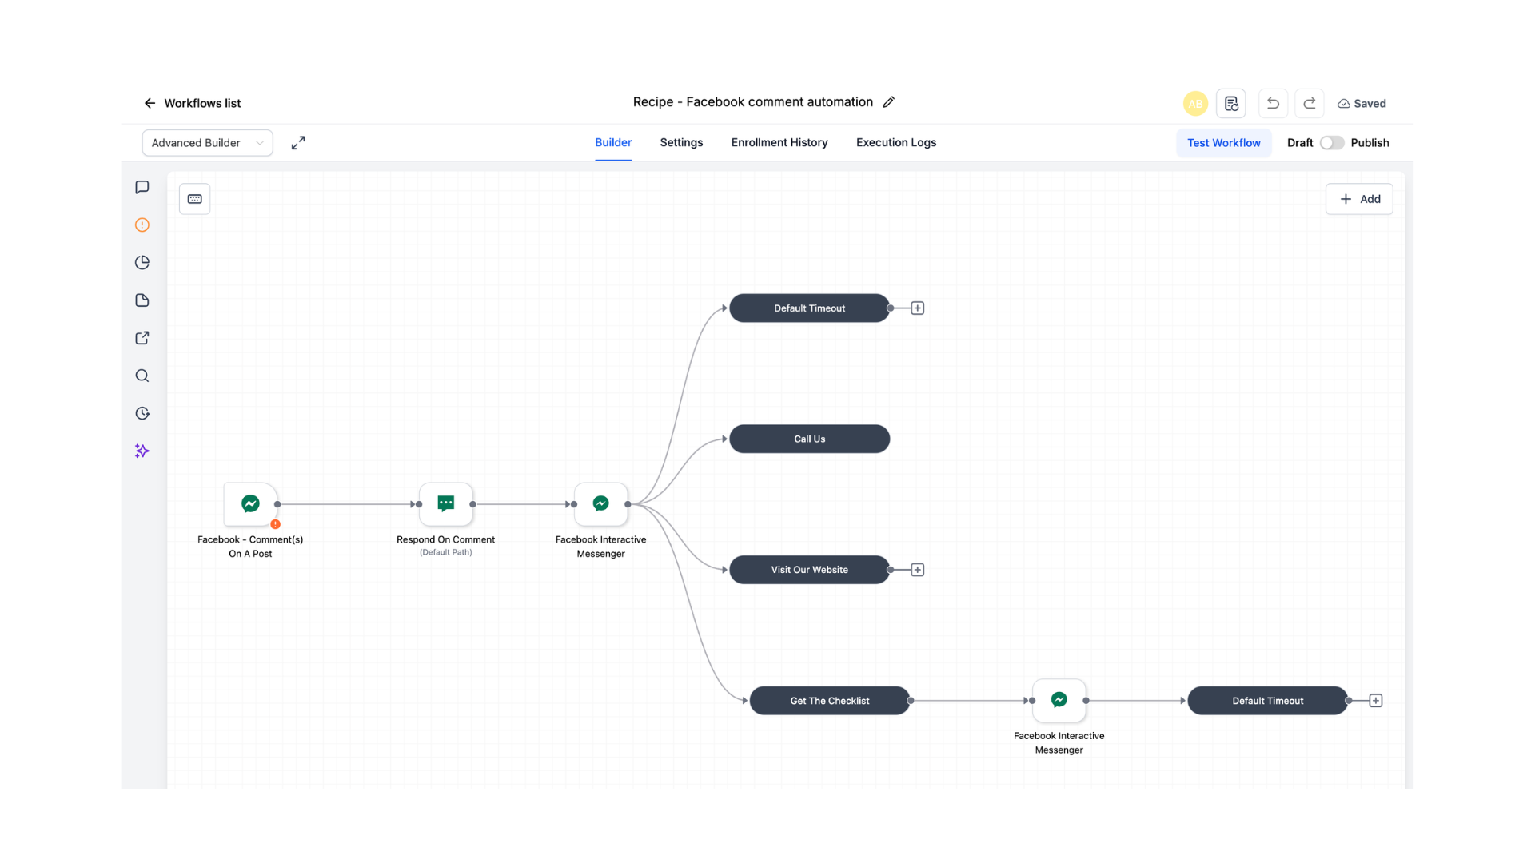The width and height of the screenshot is (1535, 863).
Task: Switch to the Settings tab
Action: tap(681, 143)
